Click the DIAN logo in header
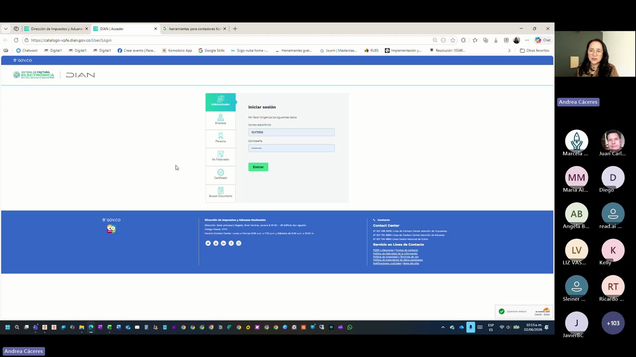The width and height of the screenshot is (636, 357). 80,75
